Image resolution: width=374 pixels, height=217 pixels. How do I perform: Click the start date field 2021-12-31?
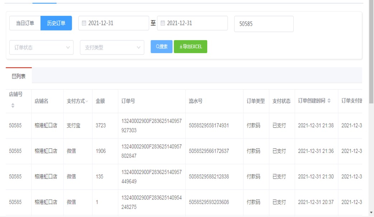tap(117, 23)
